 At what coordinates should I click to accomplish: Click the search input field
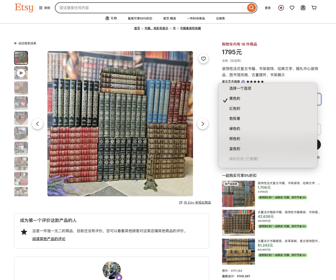pos(151,8)
